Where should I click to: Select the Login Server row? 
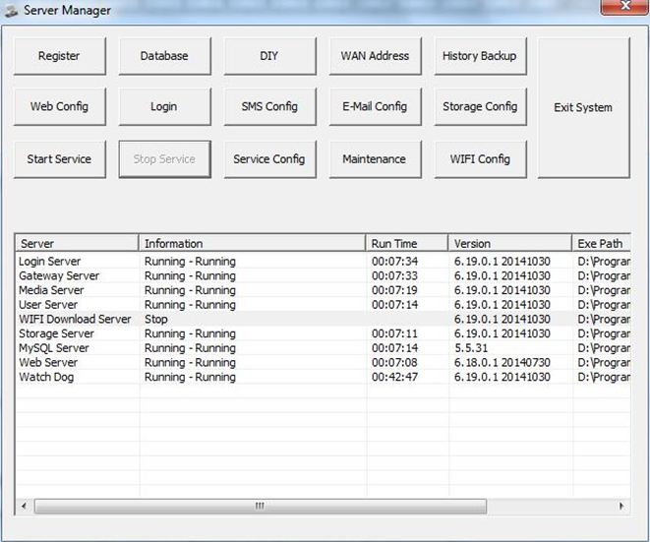click(x=323, y=262)
